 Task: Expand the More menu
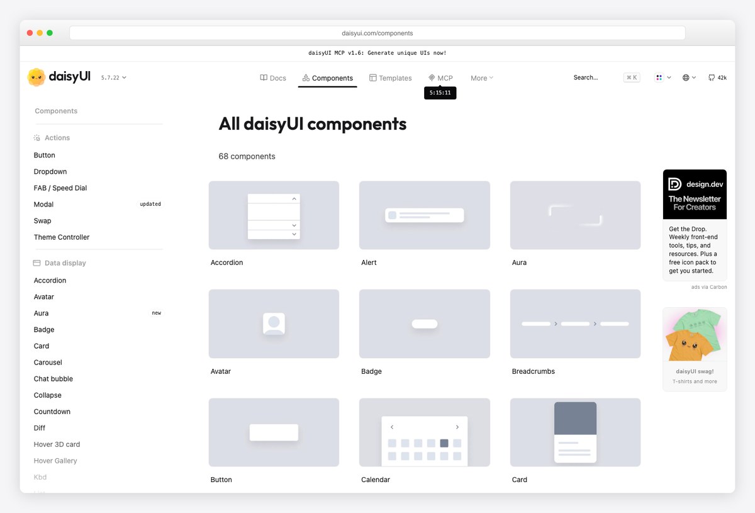pos(482,78)
